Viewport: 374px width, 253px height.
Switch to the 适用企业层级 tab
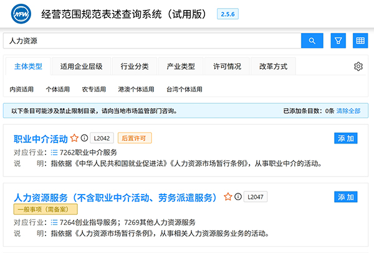[81, 67]
